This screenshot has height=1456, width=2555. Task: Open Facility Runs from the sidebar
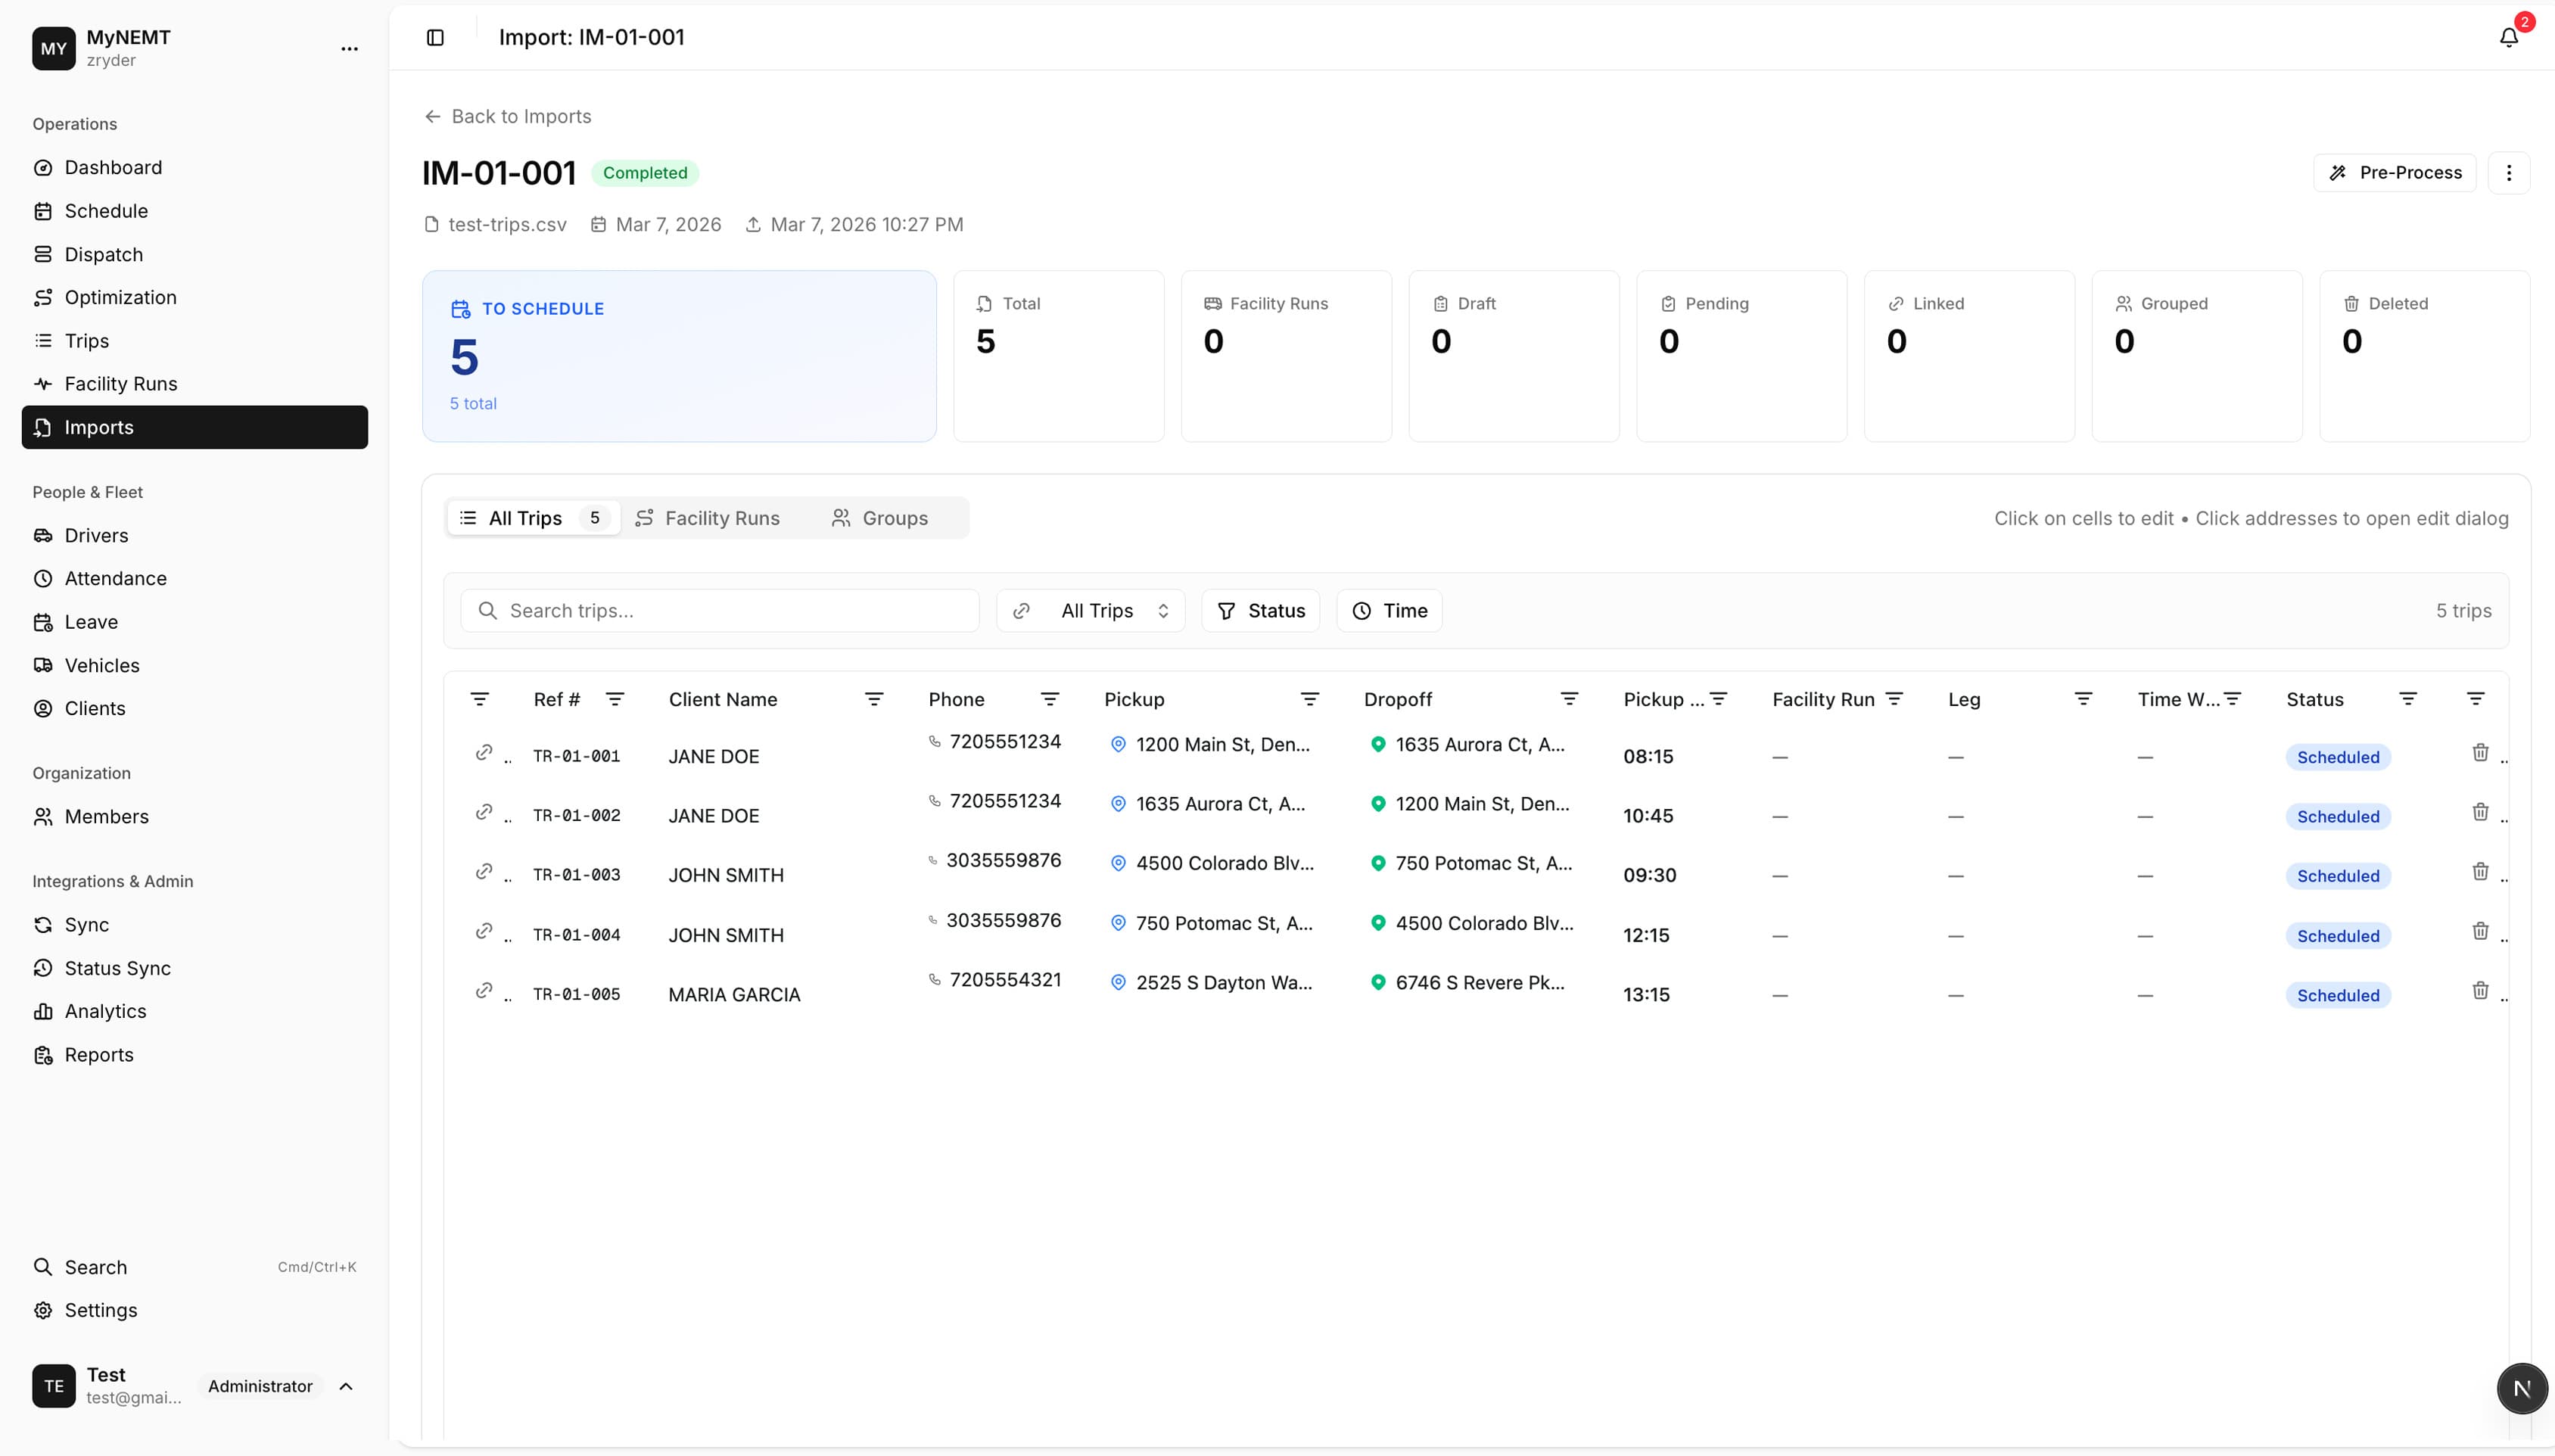pyautogui.click(x=120, y=383)
